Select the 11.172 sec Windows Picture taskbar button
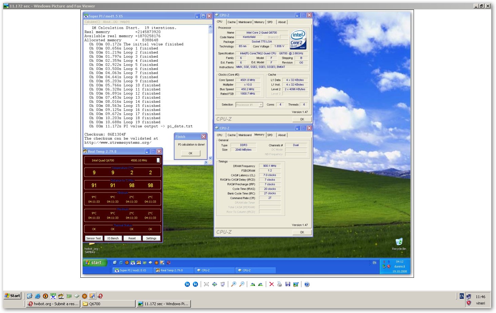Viewport: 496px width, 313px height. (163, 304)
